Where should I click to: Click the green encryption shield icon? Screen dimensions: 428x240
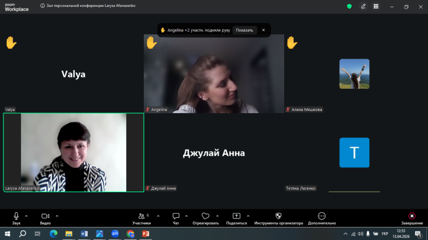tap(349, 6)
